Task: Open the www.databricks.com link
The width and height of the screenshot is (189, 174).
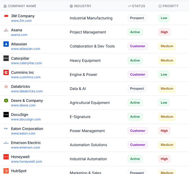Action: [27, 91]
